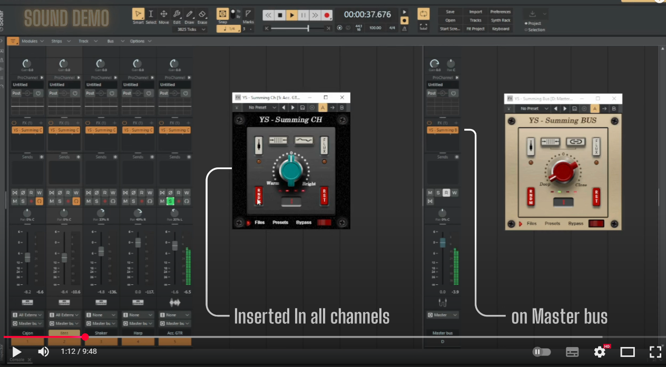Add an effect to Acc. GTR FX rack
This screenshot has width=666, height=367.
pyautogui.click(x=189, y=123)
